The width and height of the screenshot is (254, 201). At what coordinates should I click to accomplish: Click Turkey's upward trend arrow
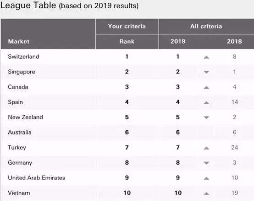(x=206, y=148)
